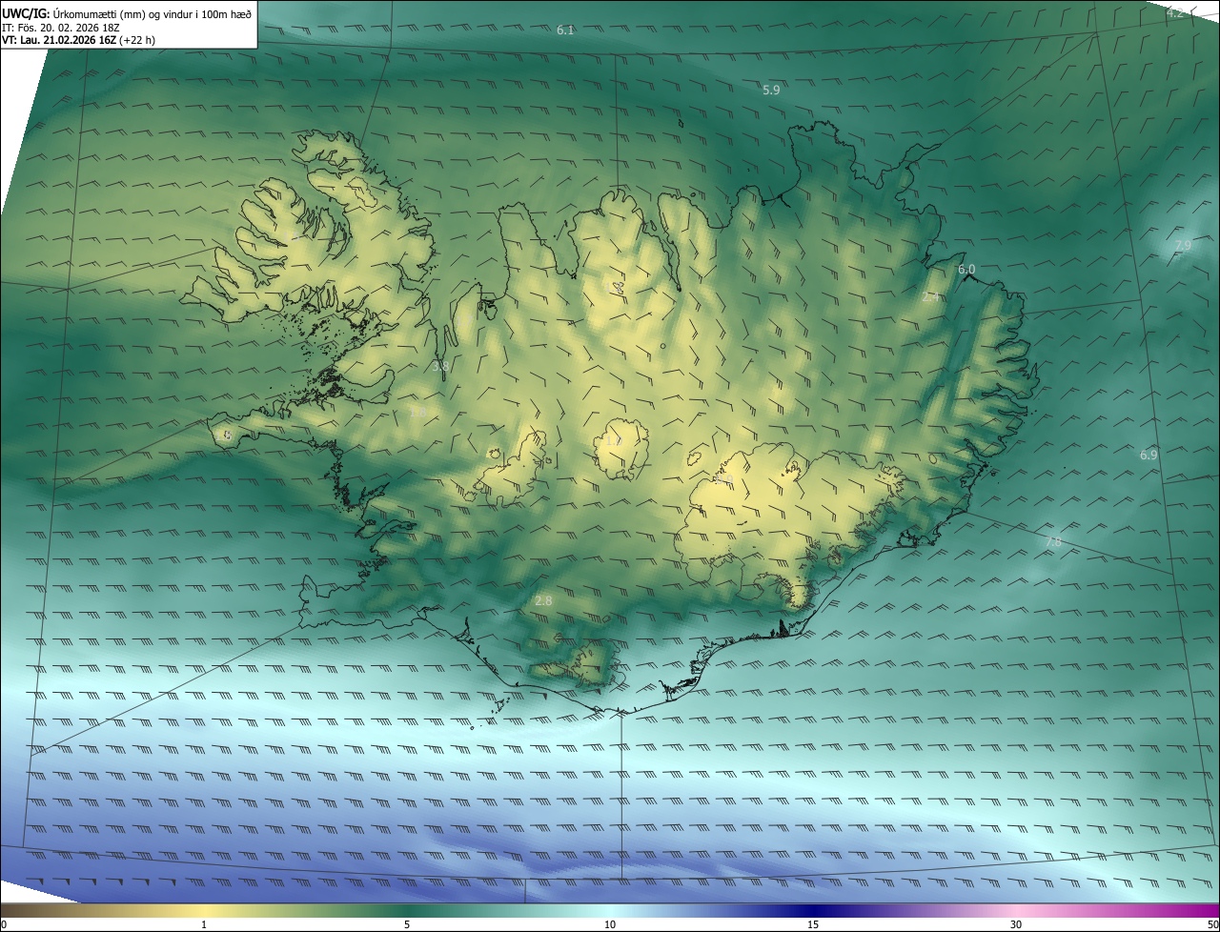Screen dimensions: 1220x932
Task: Click the 6.9 value label on the map
Action: tap(1149, 456)
